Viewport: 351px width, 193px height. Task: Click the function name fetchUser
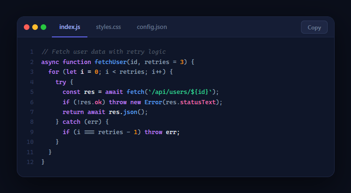coord(111,62)
